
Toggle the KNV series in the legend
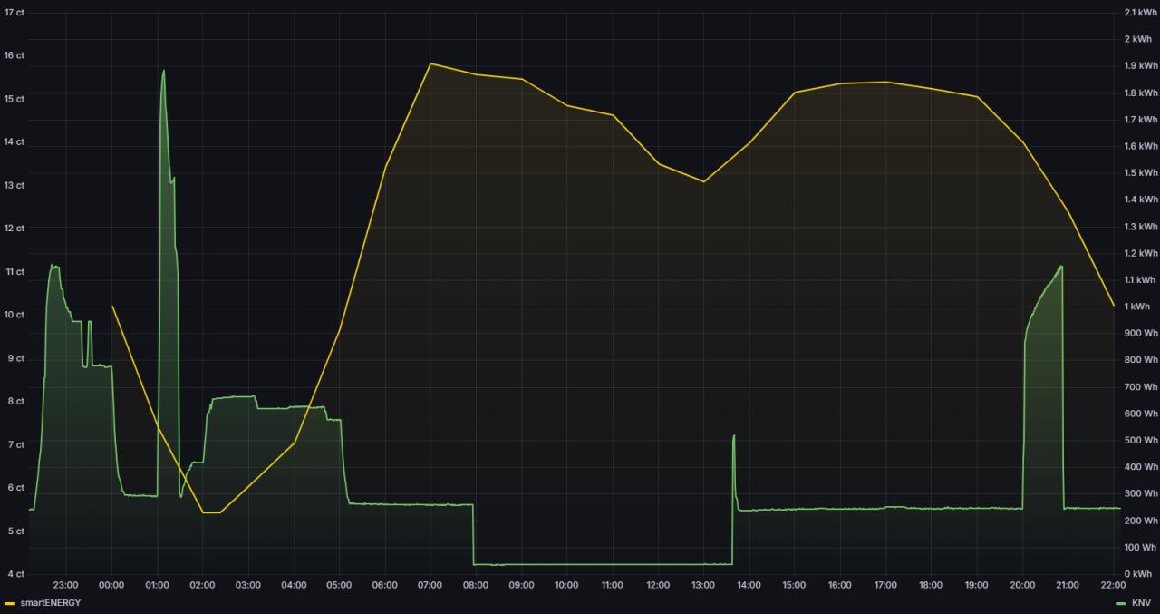coord(1142,603)
